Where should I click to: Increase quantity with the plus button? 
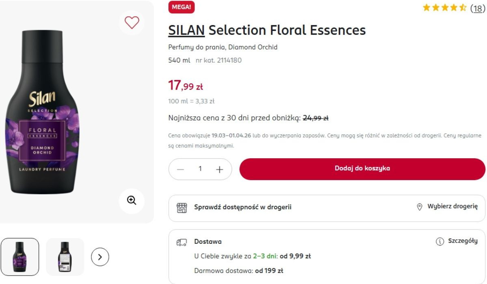(x=220, y=169)
